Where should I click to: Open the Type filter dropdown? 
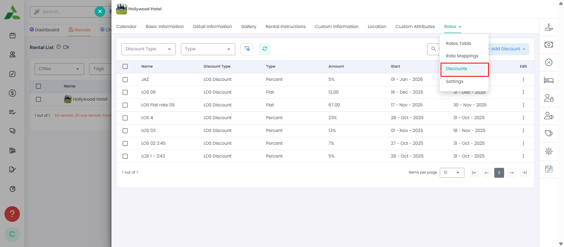coord(208,49)
